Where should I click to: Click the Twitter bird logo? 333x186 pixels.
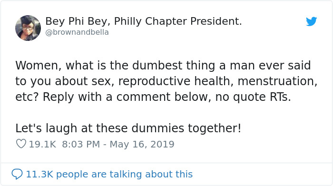pyautogui.click(x=311, y=21)
